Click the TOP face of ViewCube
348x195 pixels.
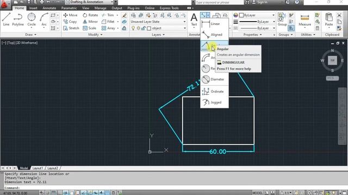pyautogui.click(x=332, y=60)
